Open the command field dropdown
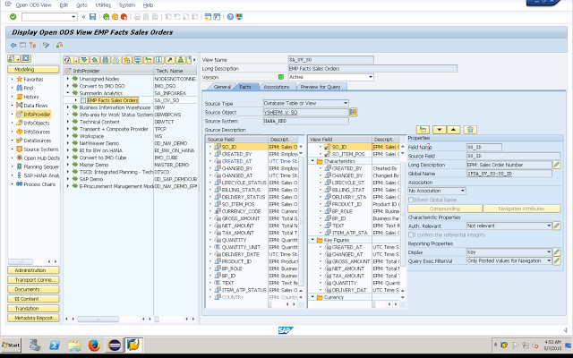The height and width of the screenshot is (358, 573). click(x=73, y=17)
